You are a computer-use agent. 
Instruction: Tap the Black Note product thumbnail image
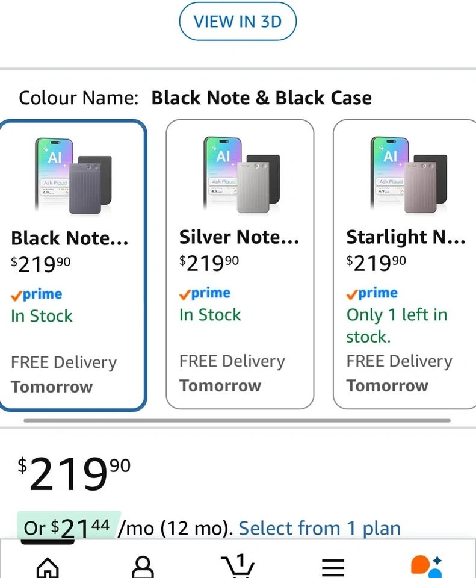tap(73, 174)
